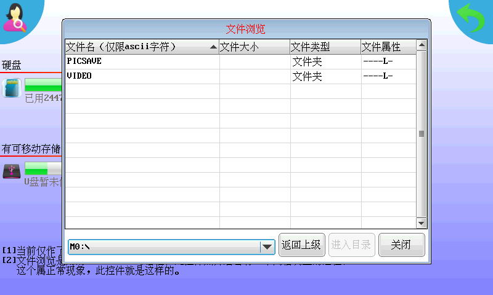Click the 文件属性 column header
This screenshot has width=493, height=295.
pyautogui.click(x=389, y=47)
